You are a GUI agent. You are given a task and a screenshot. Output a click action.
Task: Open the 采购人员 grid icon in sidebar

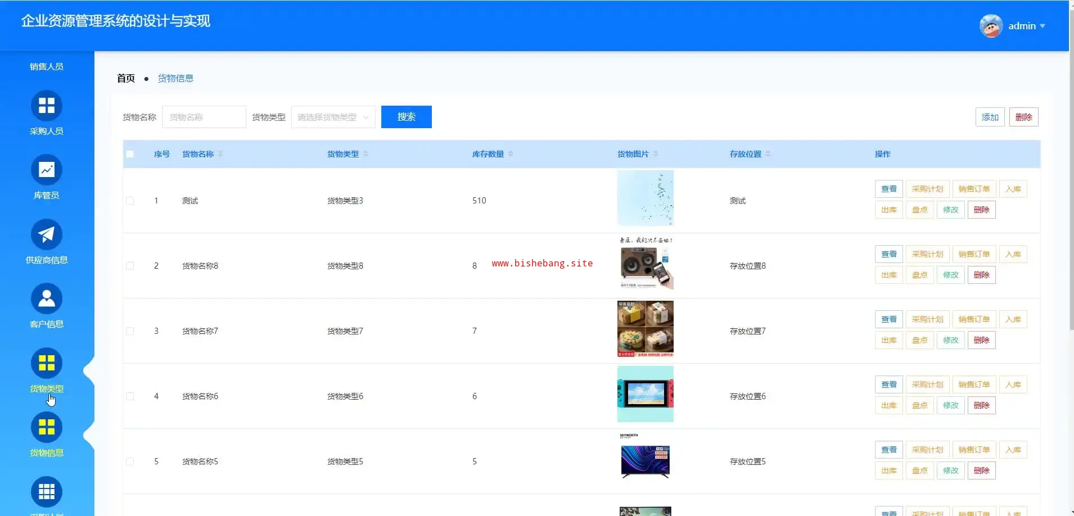point(46,106)
